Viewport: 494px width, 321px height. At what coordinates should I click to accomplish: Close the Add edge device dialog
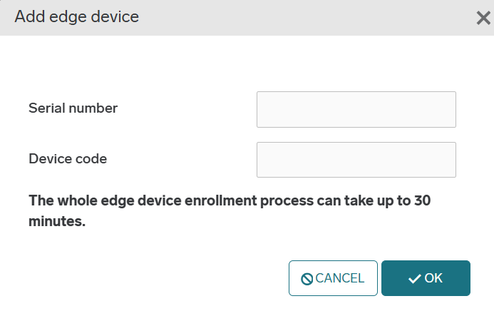(483, 19)
